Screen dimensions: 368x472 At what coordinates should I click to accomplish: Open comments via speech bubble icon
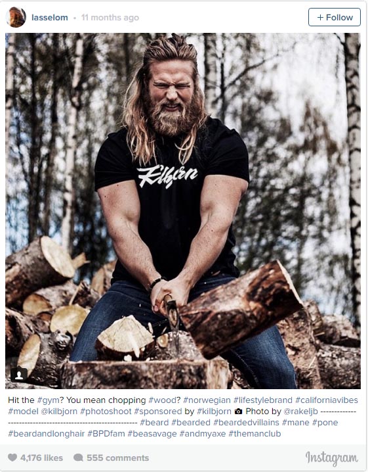(x=78, y=458)
